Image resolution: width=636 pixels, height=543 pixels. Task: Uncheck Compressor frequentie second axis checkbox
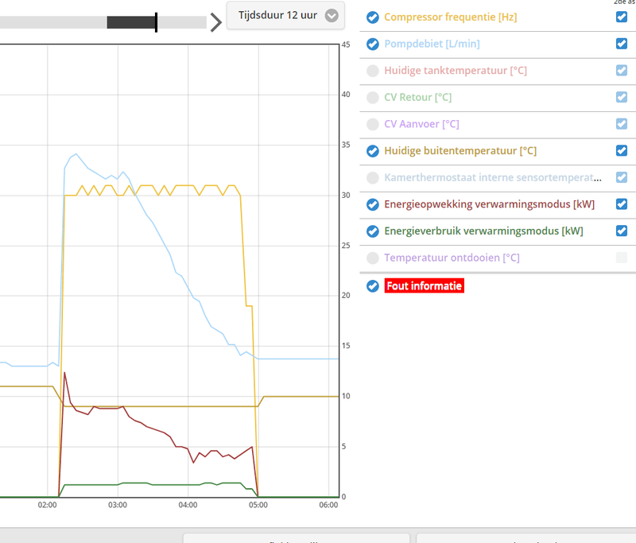click(x=622, y=17)
